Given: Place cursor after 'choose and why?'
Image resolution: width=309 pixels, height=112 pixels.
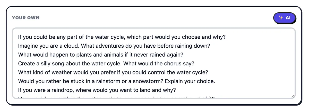Looking at the screenshot, I should tap(226, 37).
